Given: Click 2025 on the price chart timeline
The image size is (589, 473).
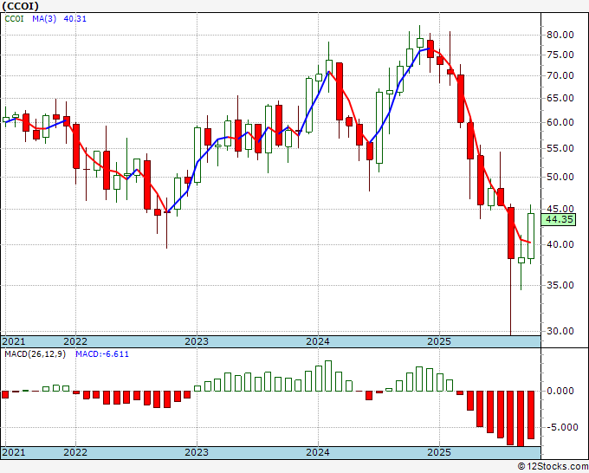Looking at the screenshot, I should pyautogui.click(x=439, y=341).
